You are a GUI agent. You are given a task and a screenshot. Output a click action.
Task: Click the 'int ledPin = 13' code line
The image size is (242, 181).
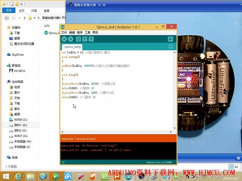[x=86, y=52]
